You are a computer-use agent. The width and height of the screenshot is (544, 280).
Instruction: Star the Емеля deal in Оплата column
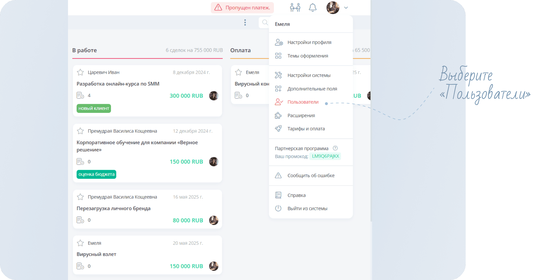[x=239, y=72]
